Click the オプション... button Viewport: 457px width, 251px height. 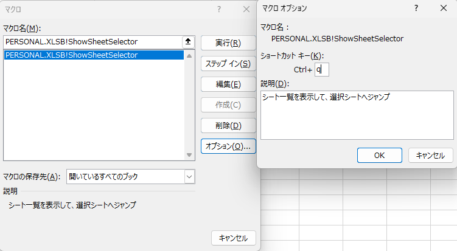click(228, 146)
